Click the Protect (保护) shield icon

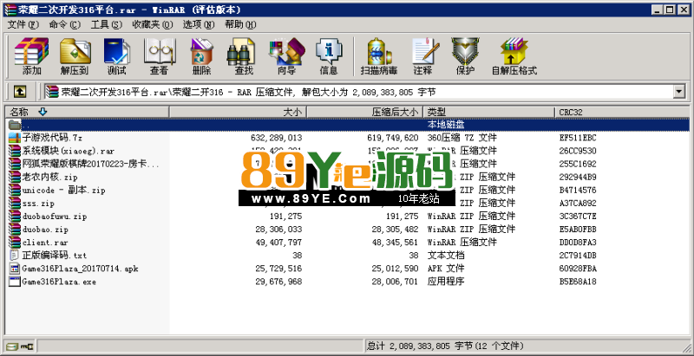click(x=465, y=56)
